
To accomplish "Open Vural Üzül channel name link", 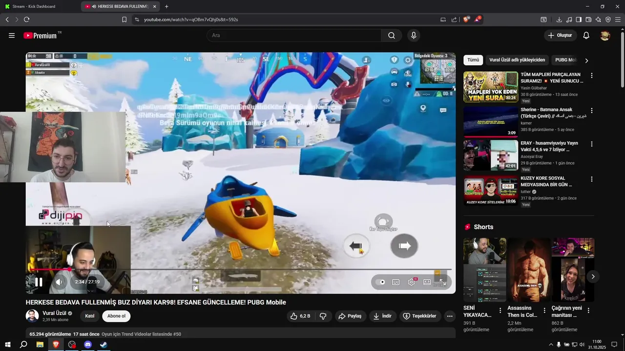I will 54,313.
